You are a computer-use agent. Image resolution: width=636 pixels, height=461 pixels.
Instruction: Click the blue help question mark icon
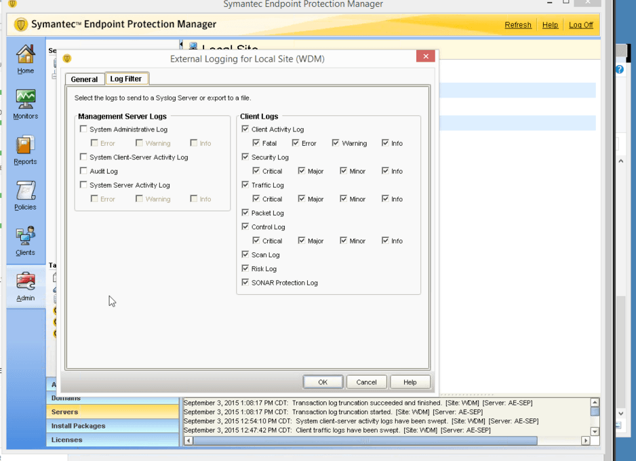click(619, 69)
